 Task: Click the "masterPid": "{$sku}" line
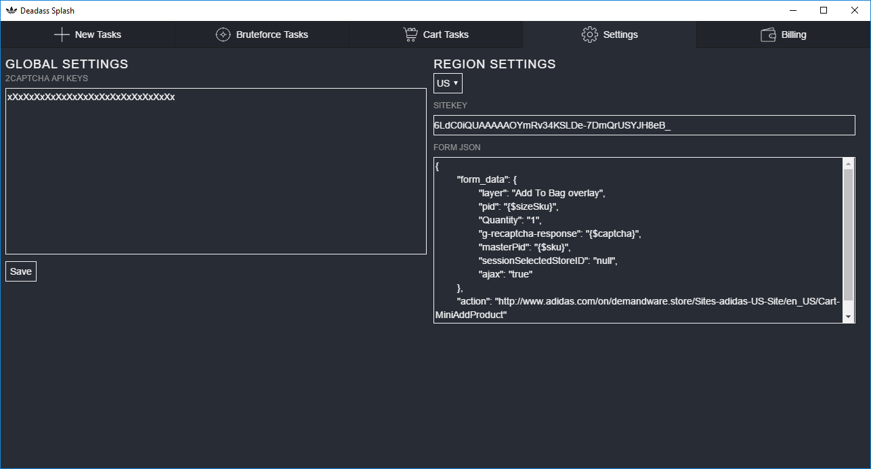point(525,247)
